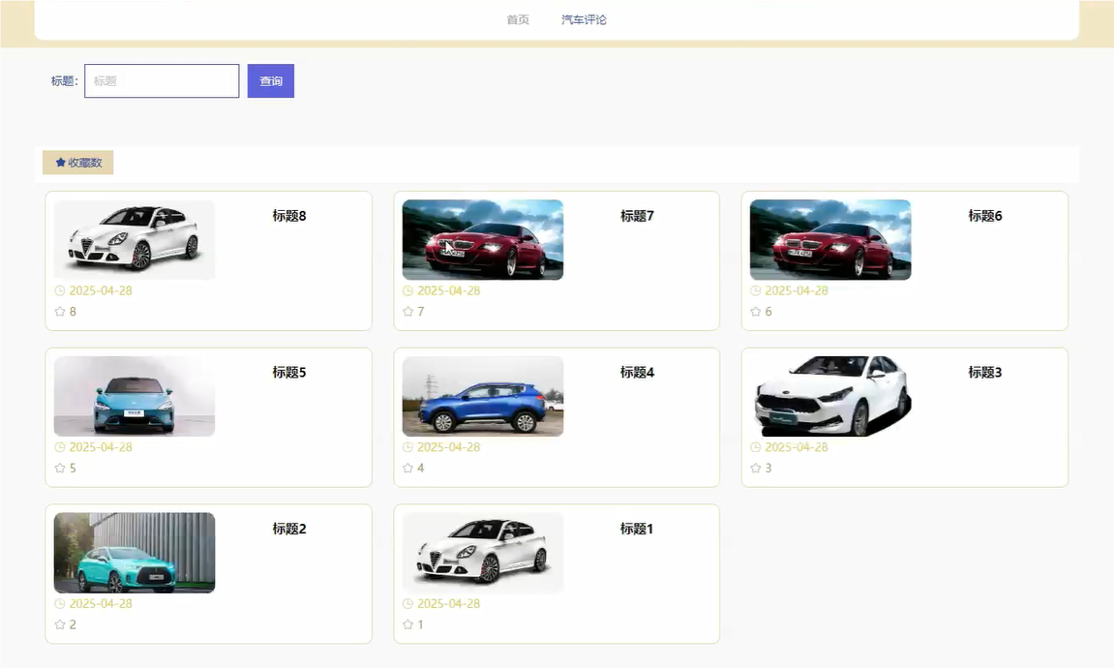This screenshot has height=668, width=1114.
Task: Click the clock icon on 标题8 card
Action: coord(60,290)
